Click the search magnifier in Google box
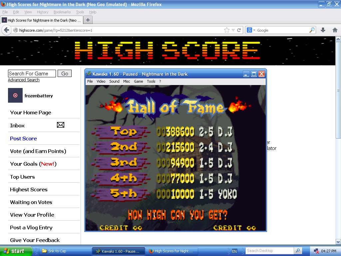Image resolution: width=341 pixels, height=256 pixels. pos(312,30)
